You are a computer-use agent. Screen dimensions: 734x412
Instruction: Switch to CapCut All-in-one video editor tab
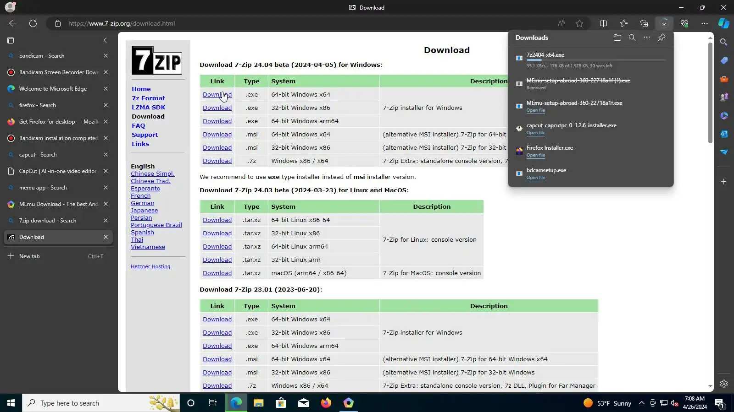pyautogui.click(x=58, y=171)
